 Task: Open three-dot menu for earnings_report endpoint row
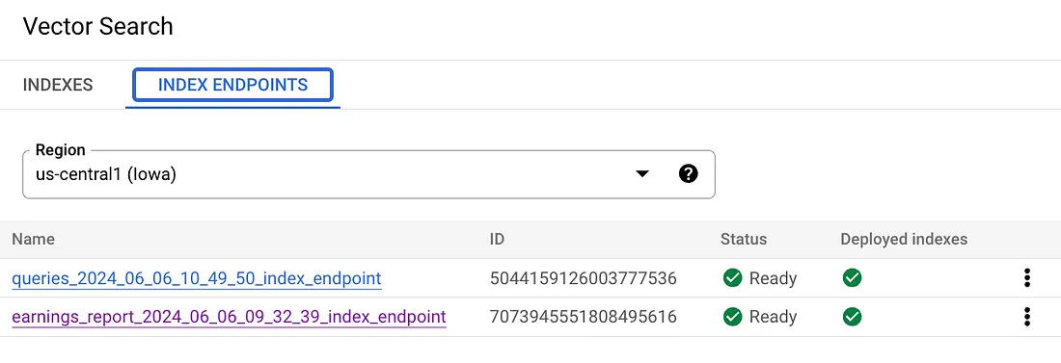[x=1027, y=317]
